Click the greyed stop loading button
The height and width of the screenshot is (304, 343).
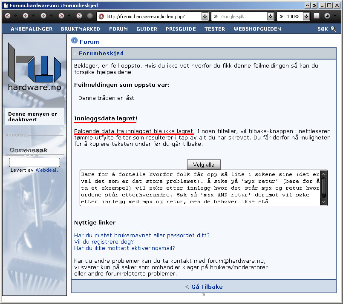[89, 16]
